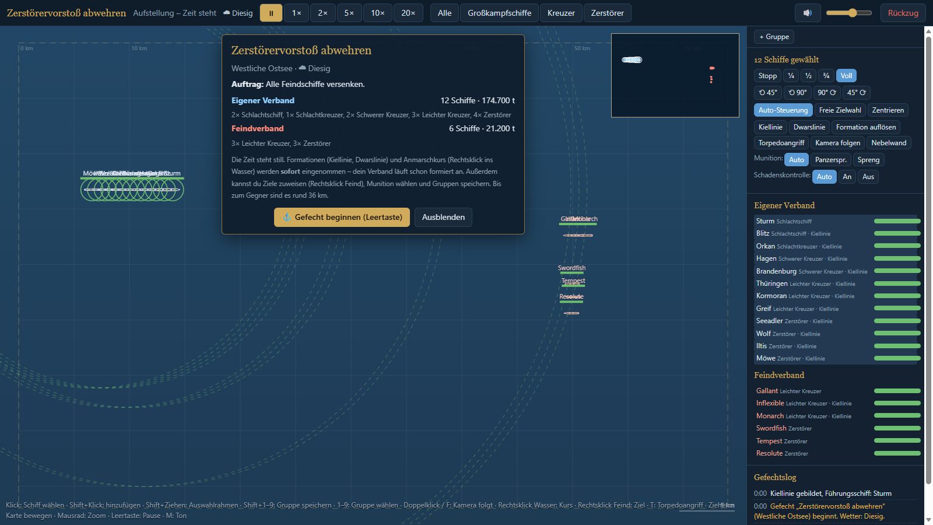This screenshot has width=933, height=525.
Task: Set time speed to 2×
Action: click(x=322, y=13)
